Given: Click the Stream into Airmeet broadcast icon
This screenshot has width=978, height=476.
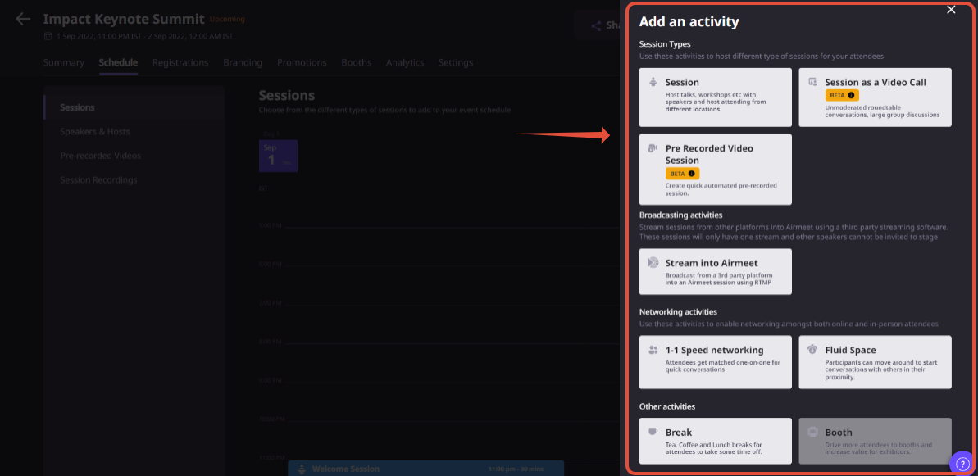Looking at the screenshot, I should pyautogui.click(x=653, y=262).
